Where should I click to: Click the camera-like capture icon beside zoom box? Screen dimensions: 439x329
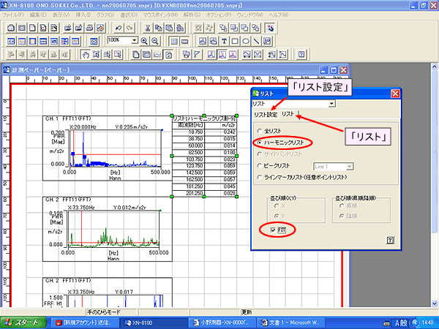coord(94,42)
